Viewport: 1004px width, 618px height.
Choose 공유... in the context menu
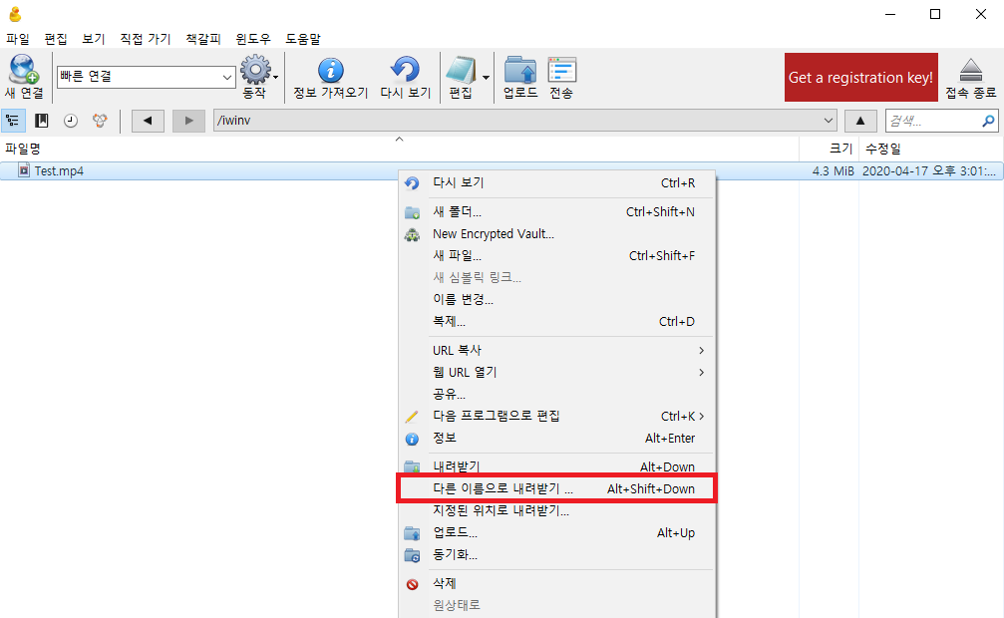(556, 394)
